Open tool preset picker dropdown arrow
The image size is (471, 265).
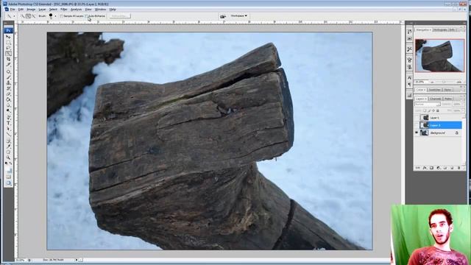[14, 16]
